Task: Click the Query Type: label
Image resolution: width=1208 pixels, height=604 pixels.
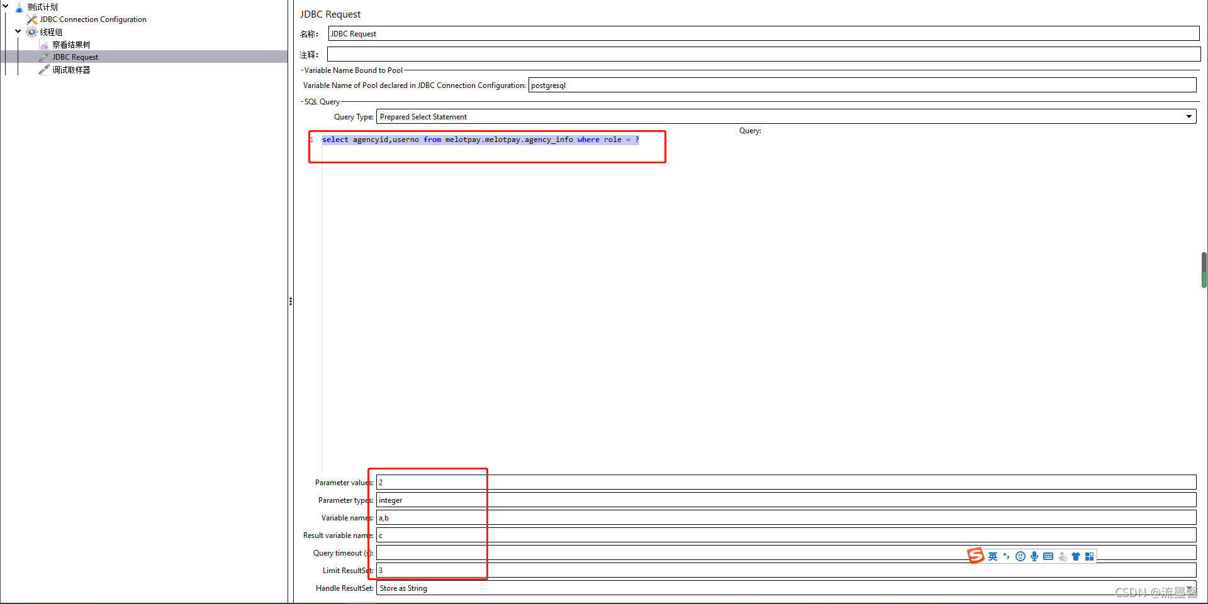Action: (354, 117)
